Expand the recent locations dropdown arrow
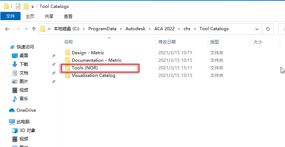285x147 pixels. [26, 29]
